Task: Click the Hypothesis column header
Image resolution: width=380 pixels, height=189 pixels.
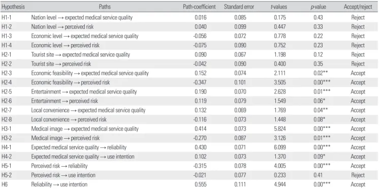Action: pos(13,7)
